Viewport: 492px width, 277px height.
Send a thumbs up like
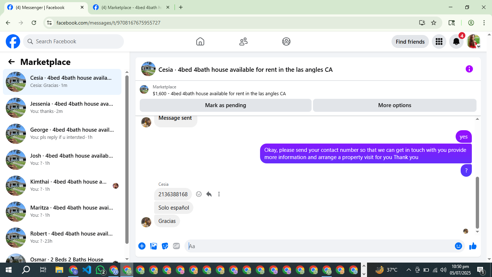coord(473,246)
